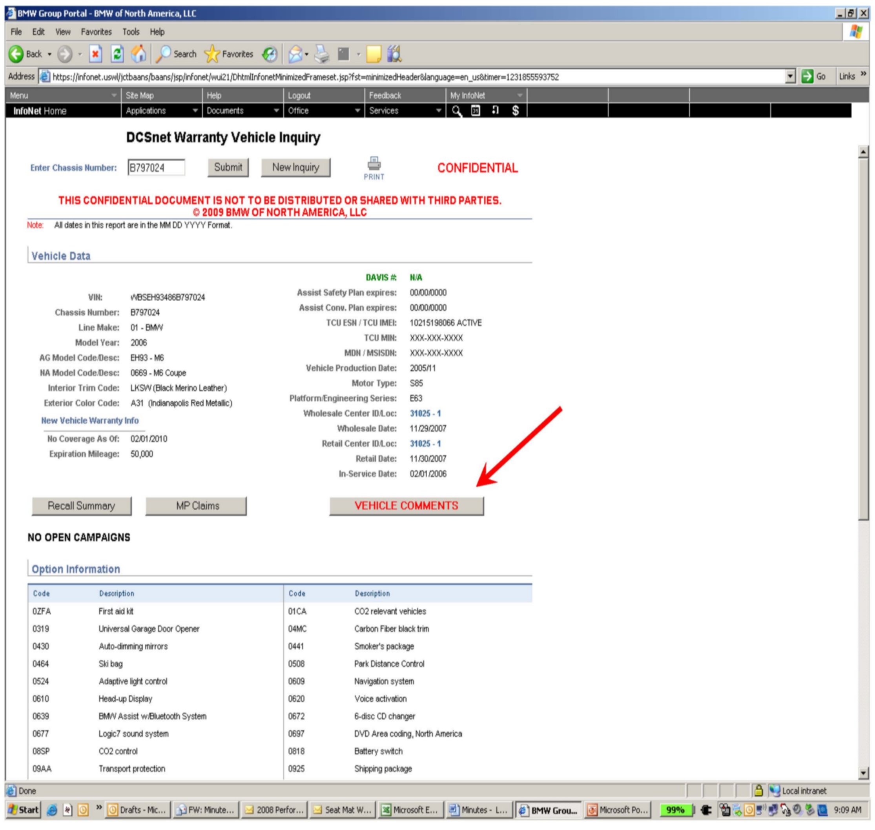
Task: Click the page scrollbar down arrow
Action: pos(863,773)
